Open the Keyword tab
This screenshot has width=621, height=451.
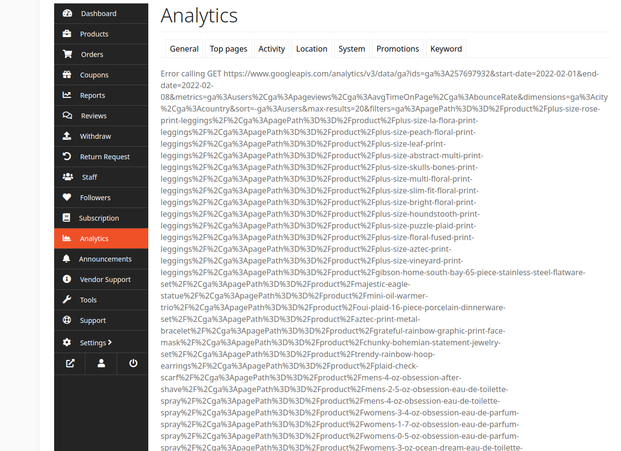point(446,49)
